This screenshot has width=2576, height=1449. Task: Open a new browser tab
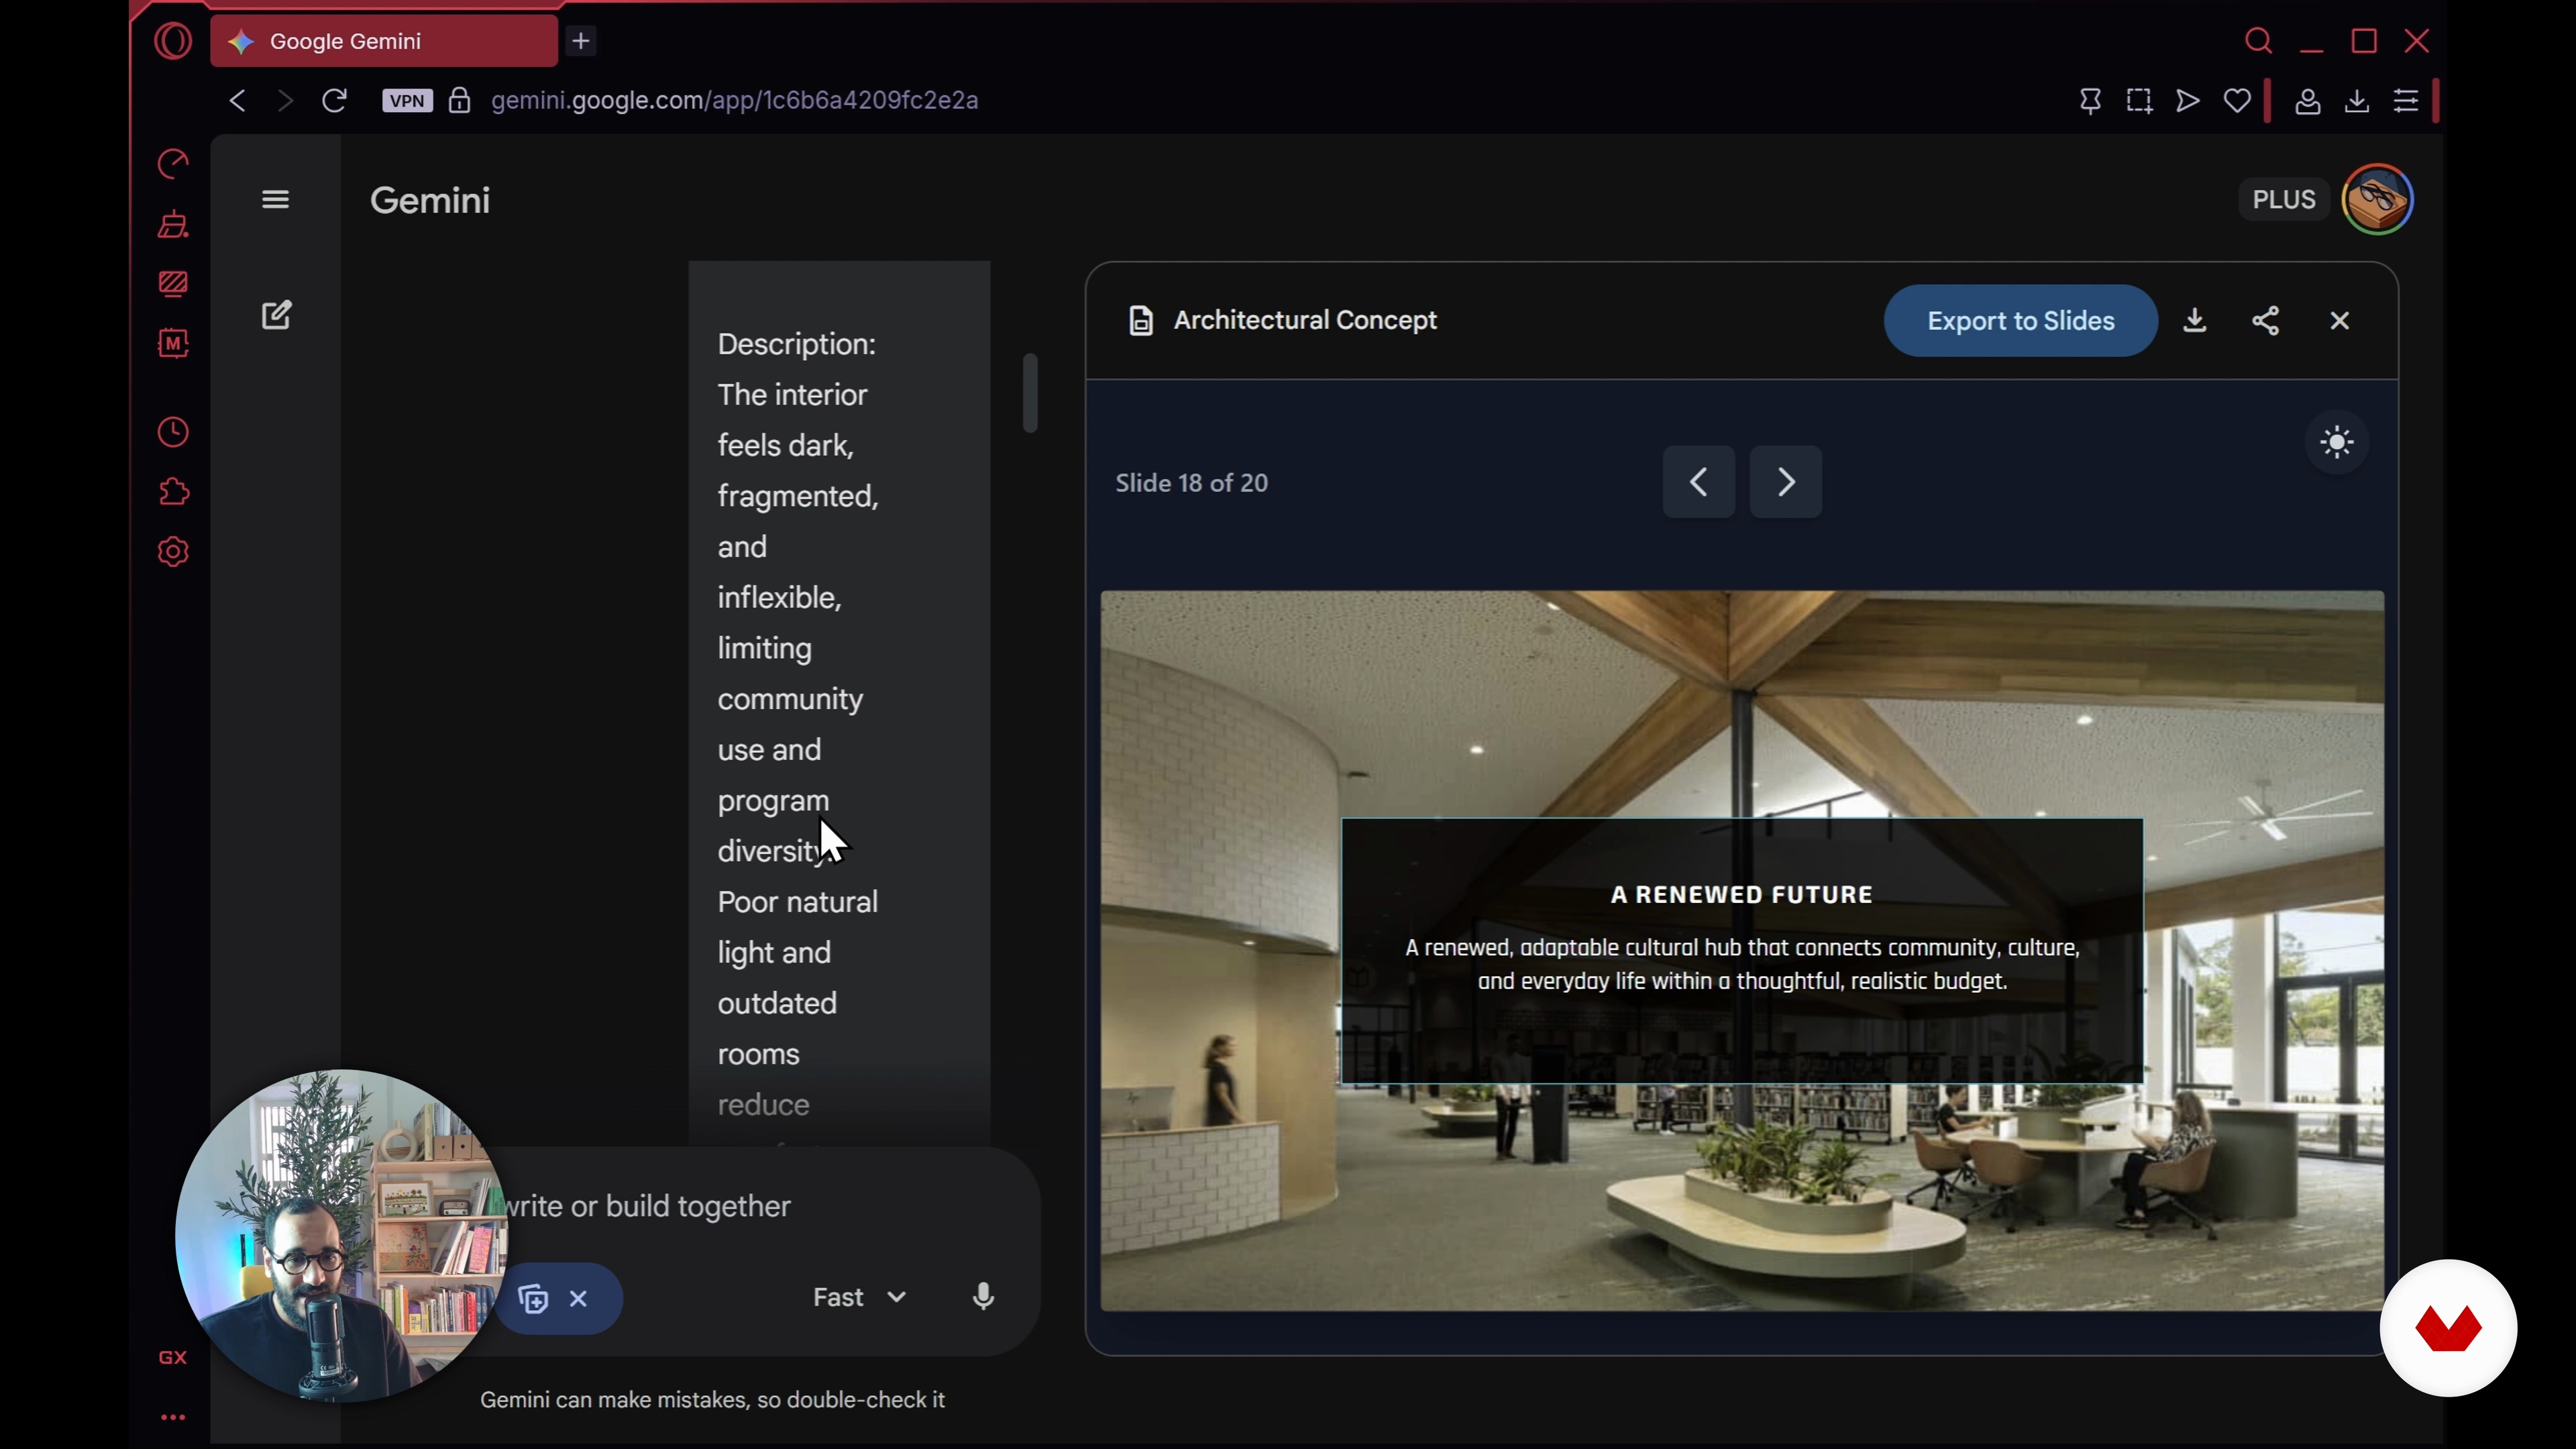[x=581, y=41]
